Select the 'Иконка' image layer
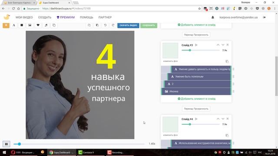Viewport: 278px width, 156px height. [x=196, y=91]
